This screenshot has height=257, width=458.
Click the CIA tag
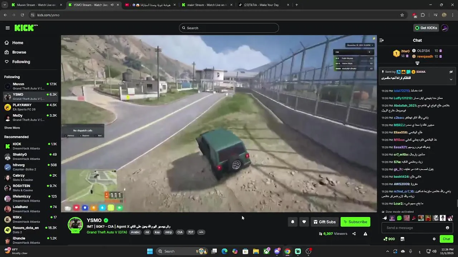pyautogui.click(x=180, y=232)
